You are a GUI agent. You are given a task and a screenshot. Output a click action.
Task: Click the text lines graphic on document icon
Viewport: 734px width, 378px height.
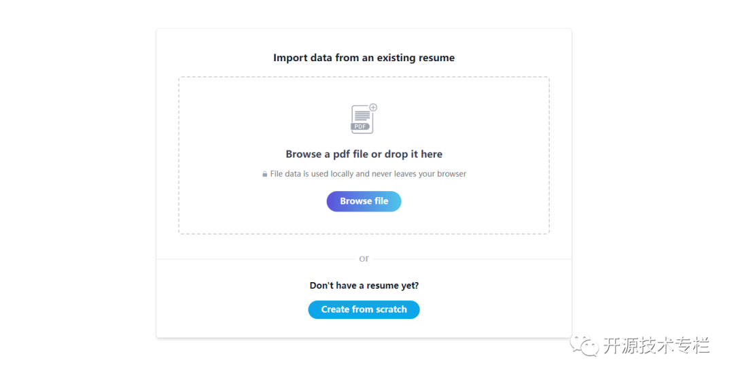[362, 116]
